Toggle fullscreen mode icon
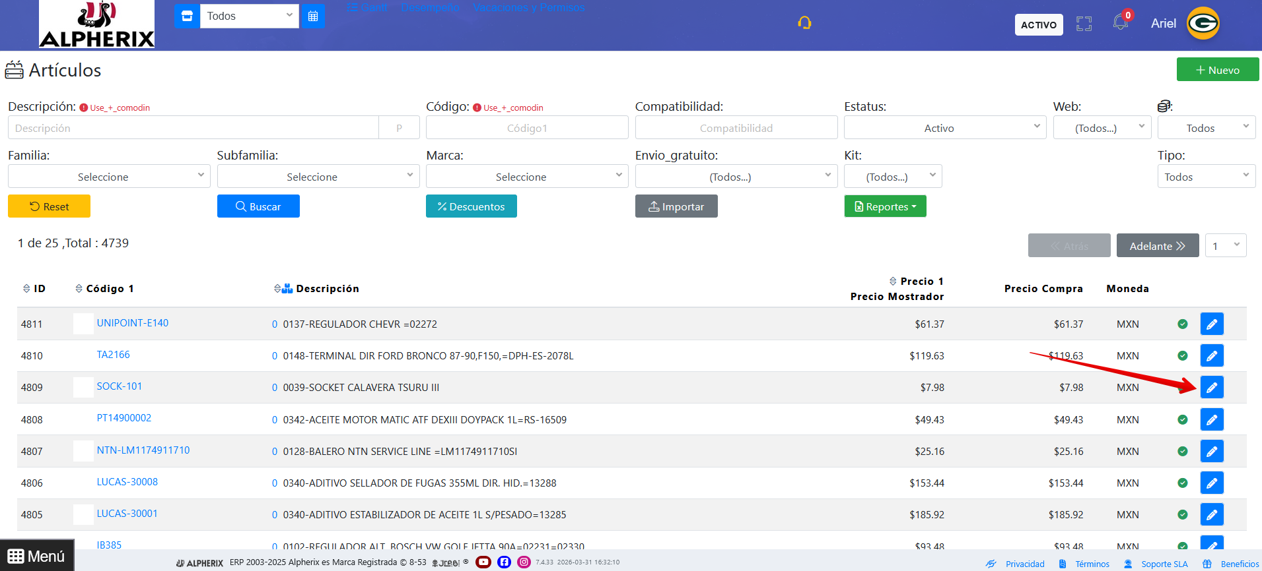Screen dimensions: 1262x571 tap(1084, 24)
